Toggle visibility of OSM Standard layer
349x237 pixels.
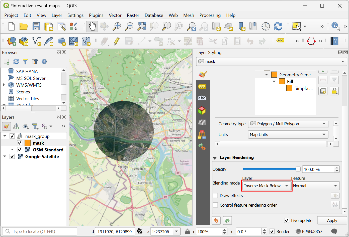[x=20, y=150]
